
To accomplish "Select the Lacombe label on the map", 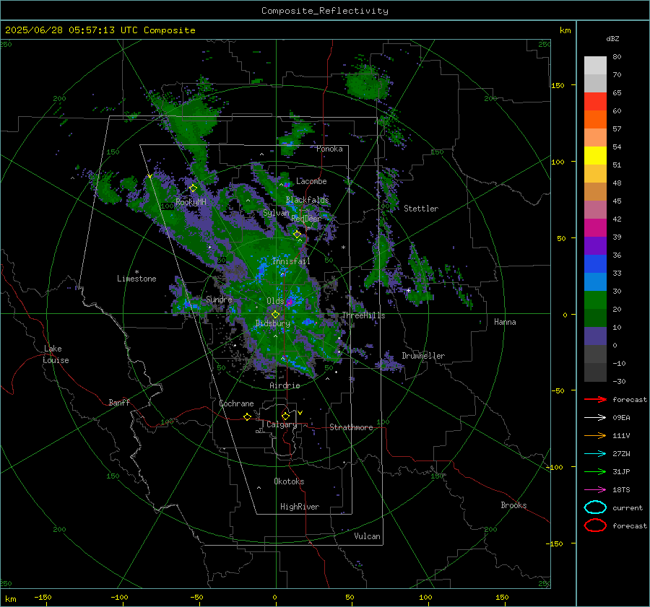I will tap(311, 181).
